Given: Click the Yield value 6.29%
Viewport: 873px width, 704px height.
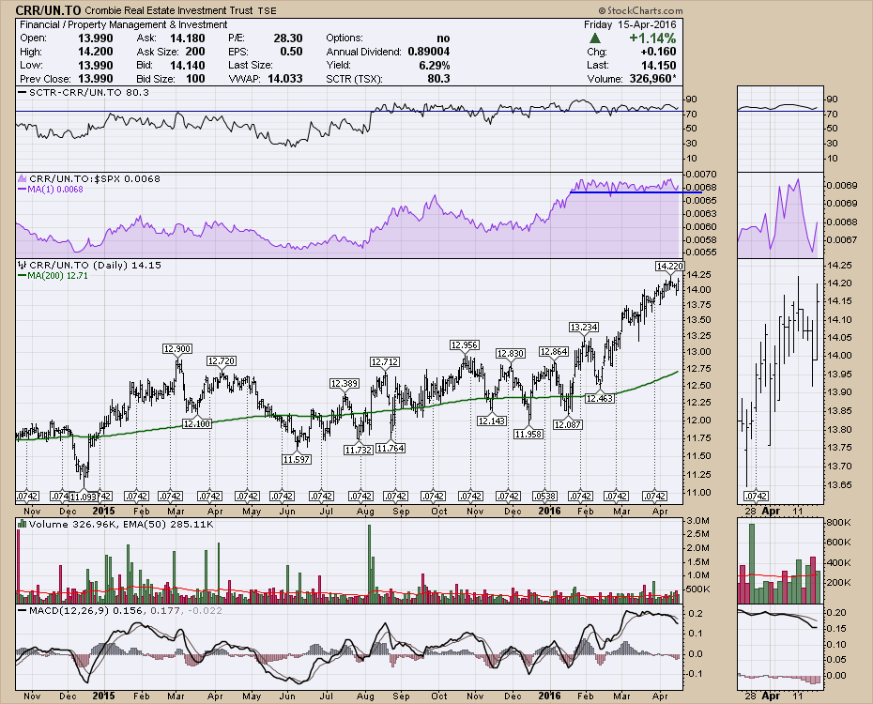Looking at the screenshot, I should [435, 65].
